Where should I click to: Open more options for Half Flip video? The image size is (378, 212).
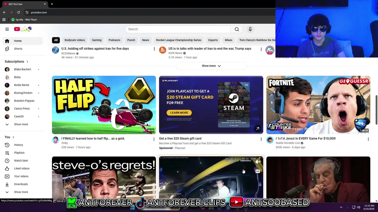coord(154,139)
